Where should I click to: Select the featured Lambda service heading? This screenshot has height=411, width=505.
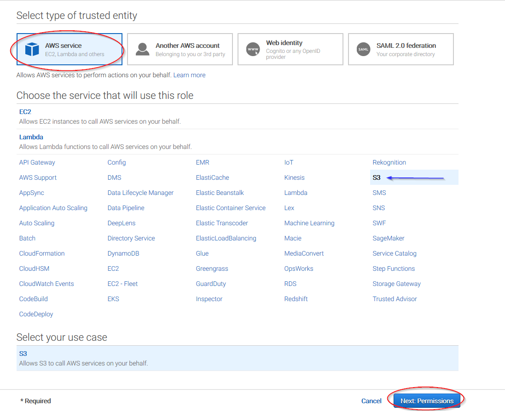[31, 137]
